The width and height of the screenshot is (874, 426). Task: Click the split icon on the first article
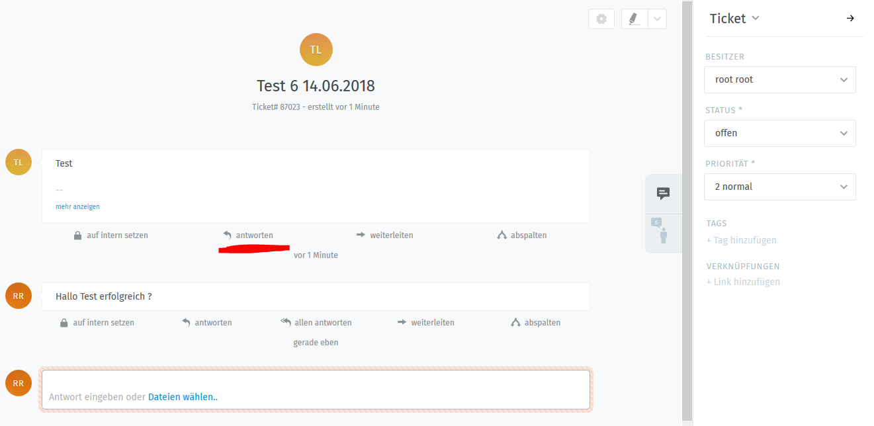(502, 235)
